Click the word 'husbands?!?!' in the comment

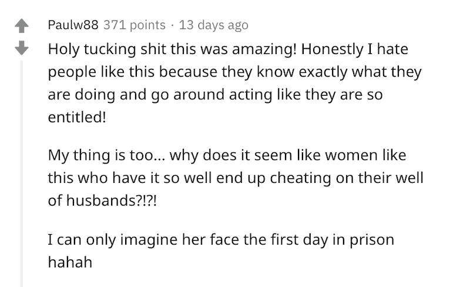click(x=111, y=200)
